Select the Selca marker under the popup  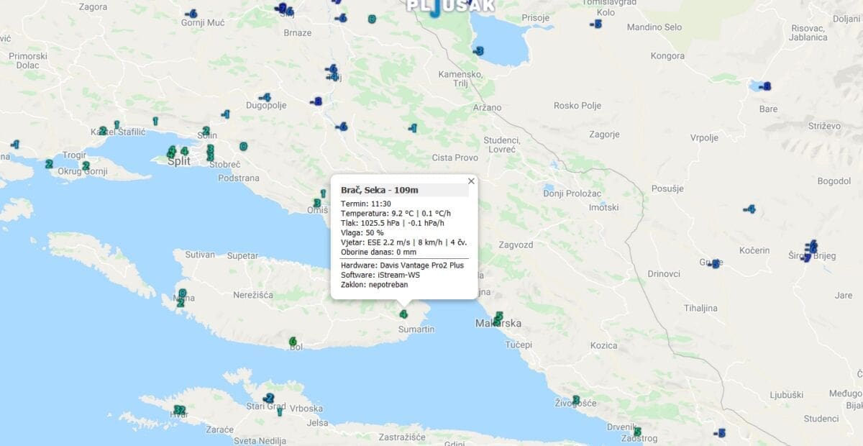coord(403,314)
